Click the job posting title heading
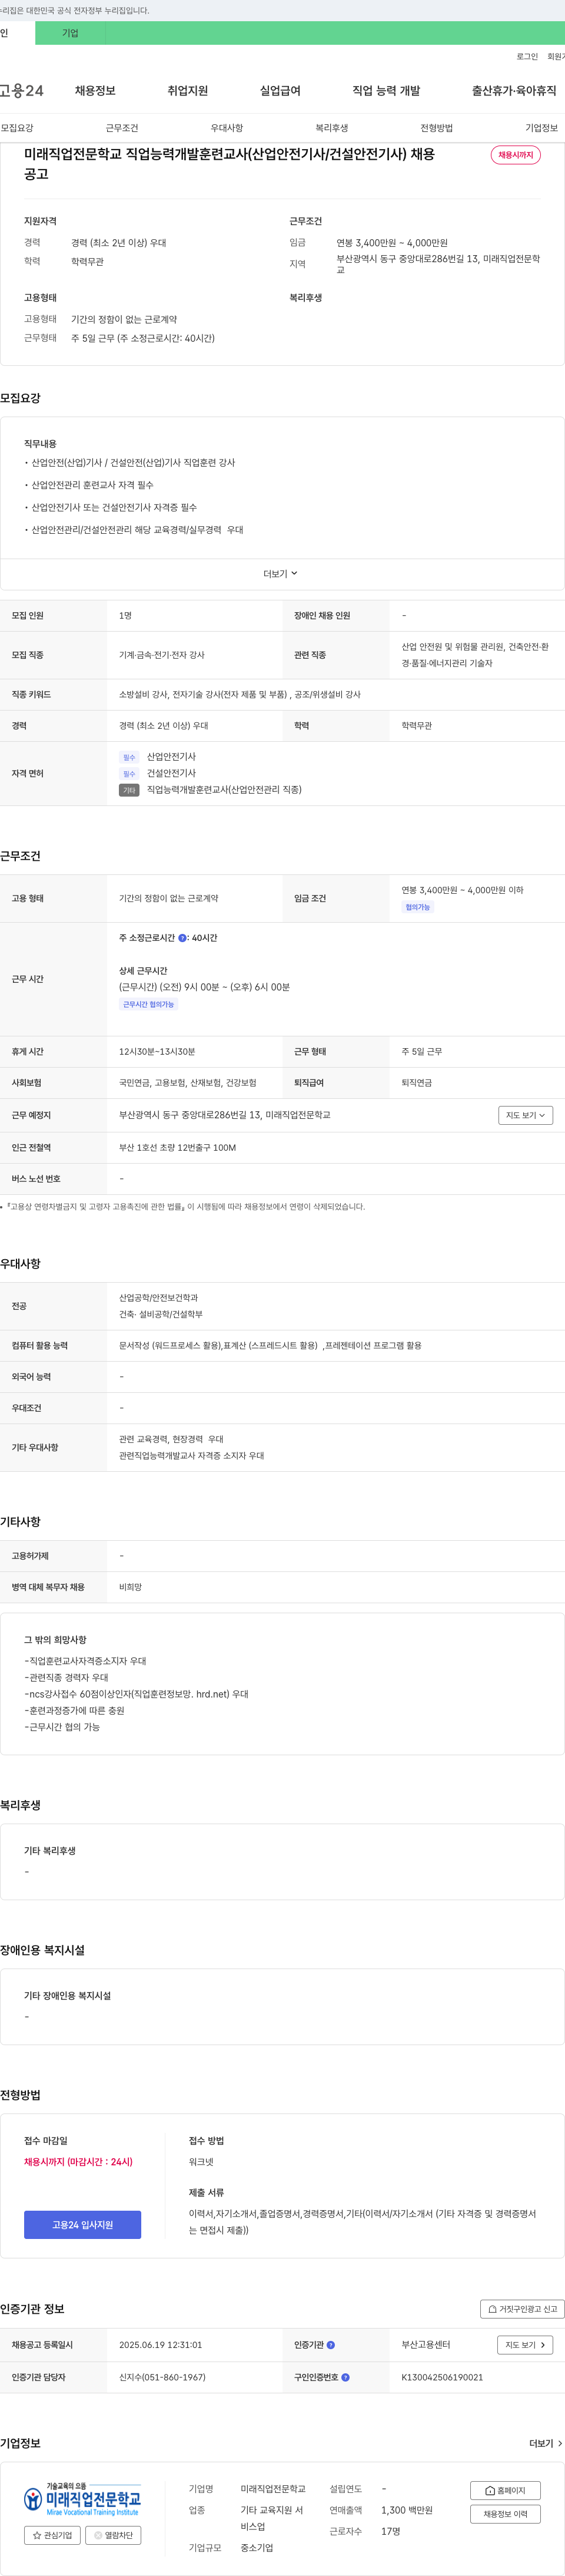565x2576 pixels. [x=230, y=164]
